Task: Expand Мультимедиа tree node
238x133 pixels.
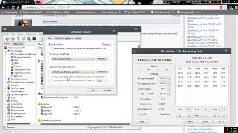Action: (6, 92)
